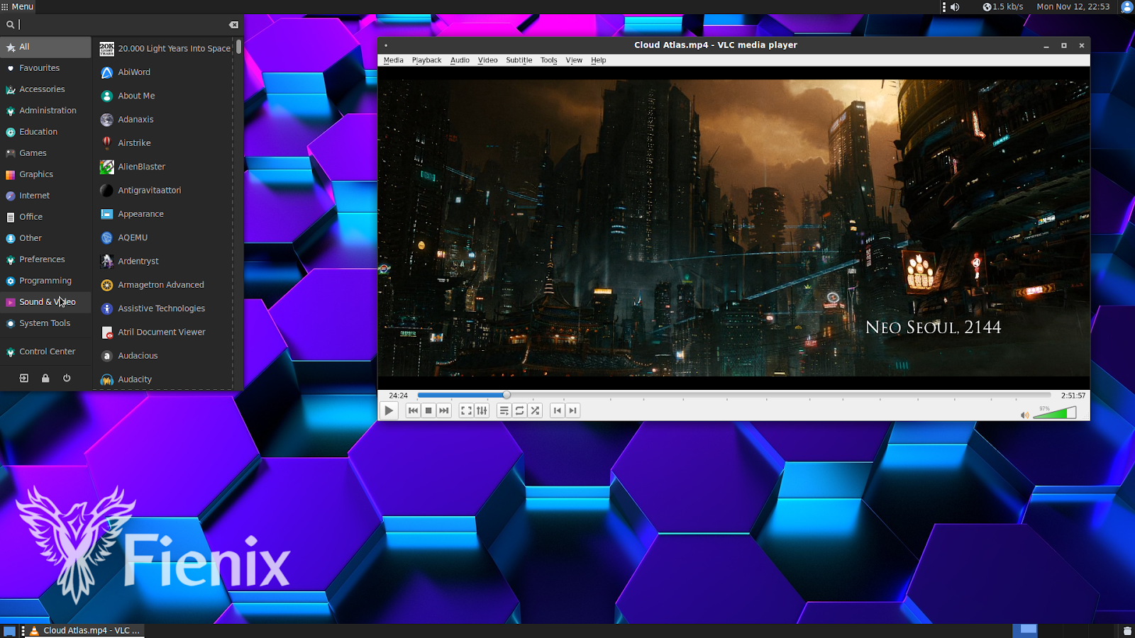Screen dimensions: 1135x638
Task: Jump back to the previous media item
Action: 413,410
